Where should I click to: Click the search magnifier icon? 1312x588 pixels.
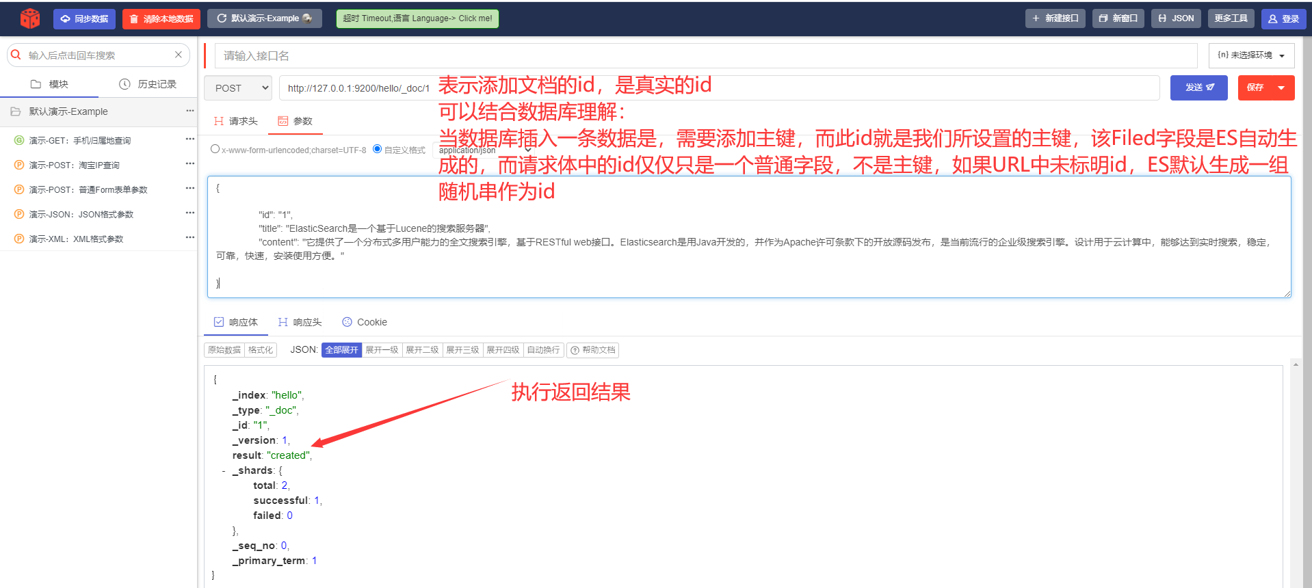coord(16,55)
